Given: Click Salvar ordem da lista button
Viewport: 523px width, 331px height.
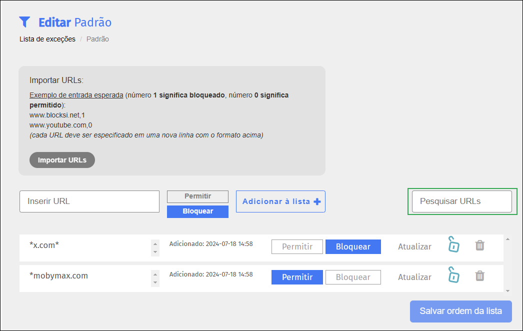Looking at the screenshot, I should (460, 311).
